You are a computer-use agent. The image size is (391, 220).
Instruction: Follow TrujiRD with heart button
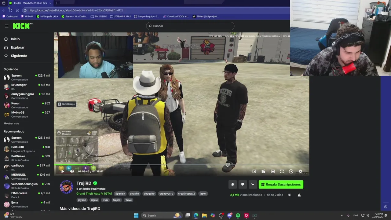(x=243, y=185)
